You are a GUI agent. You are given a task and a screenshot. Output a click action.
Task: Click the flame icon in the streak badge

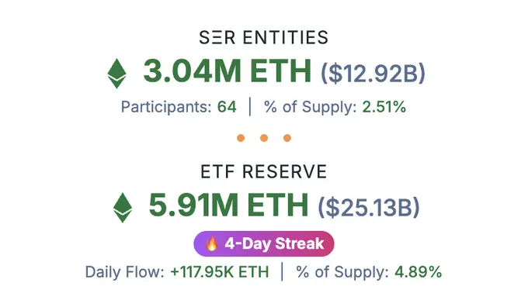point(212,243)
